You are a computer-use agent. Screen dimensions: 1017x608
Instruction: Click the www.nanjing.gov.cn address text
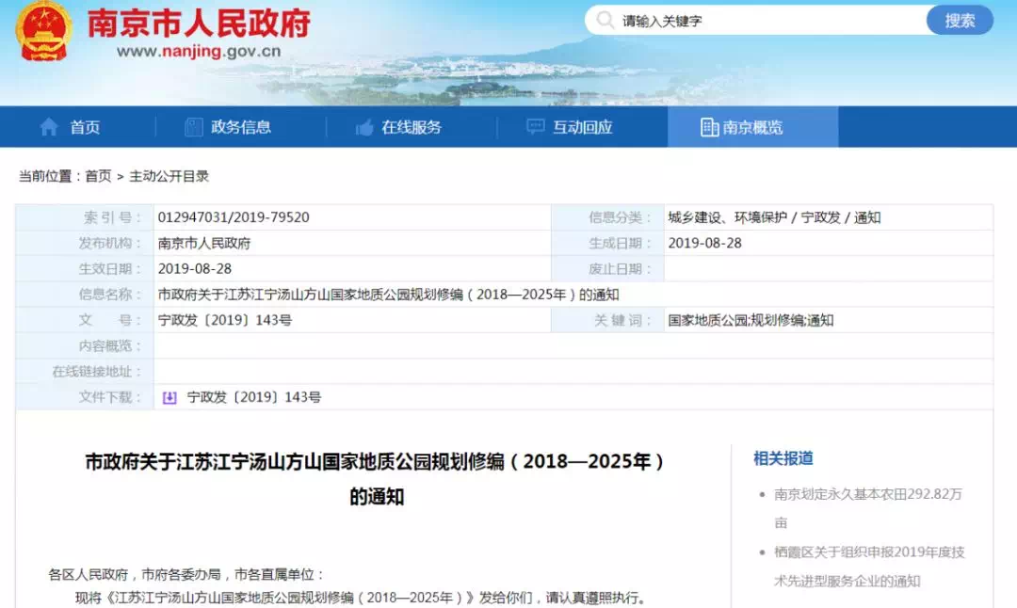pyautogui.click(x=199, y=52)
